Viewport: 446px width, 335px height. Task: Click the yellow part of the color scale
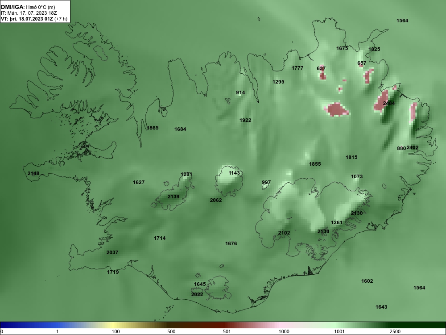(114, 325)
